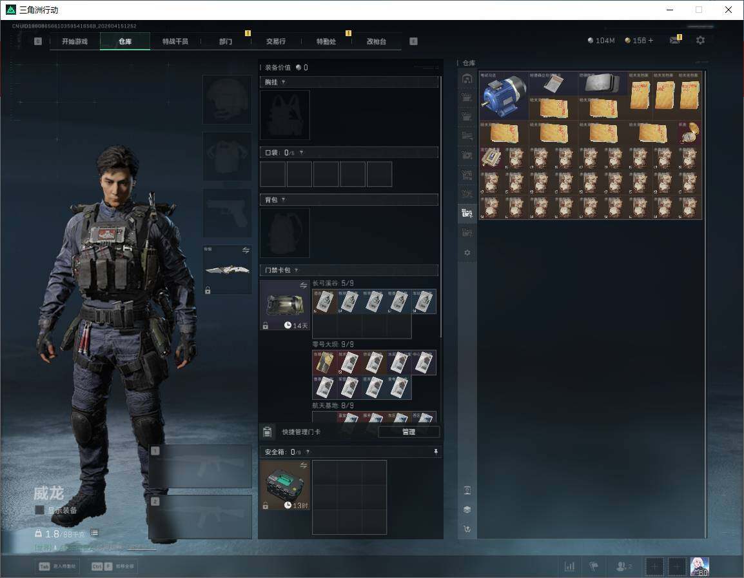Select the equipped knife slot
The width and height of the screenshot is (744, 578).
228,270
